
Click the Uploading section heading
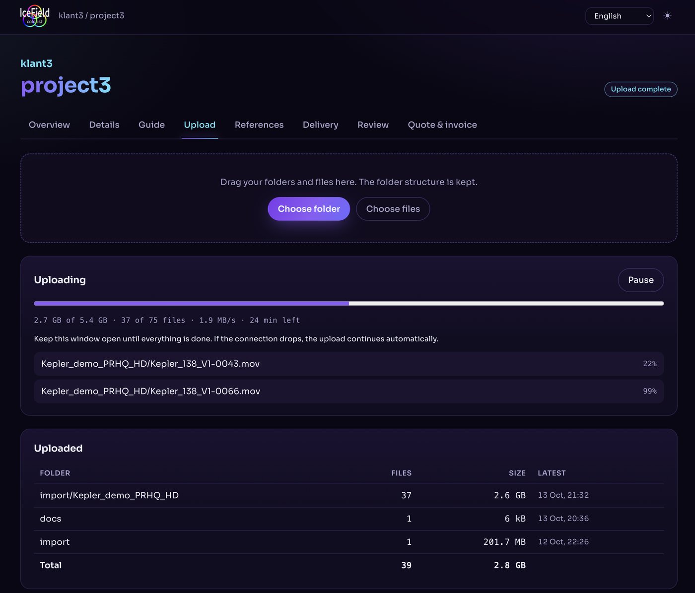tap(60, 280)
